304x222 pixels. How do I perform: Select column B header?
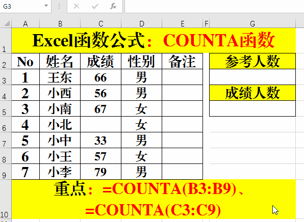point(60,23)
